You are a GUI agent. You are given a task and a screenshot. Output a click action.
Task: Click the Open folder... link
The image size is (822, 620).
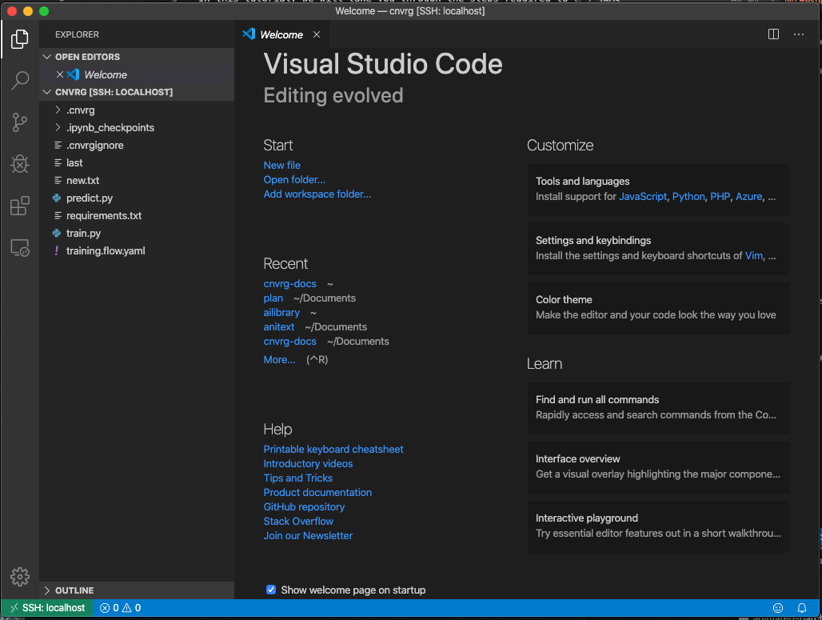(x=294, y=179)
